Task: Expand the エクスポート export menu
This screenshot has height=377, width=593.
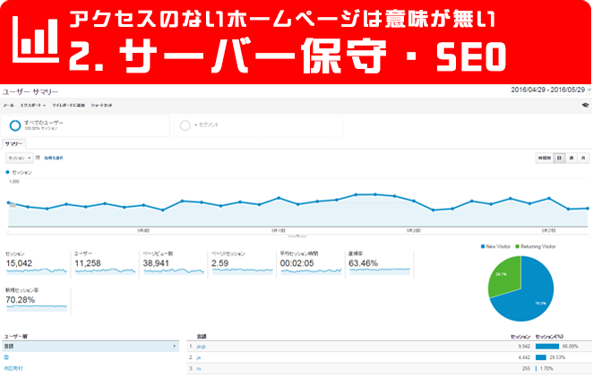Action: [33, 105]
